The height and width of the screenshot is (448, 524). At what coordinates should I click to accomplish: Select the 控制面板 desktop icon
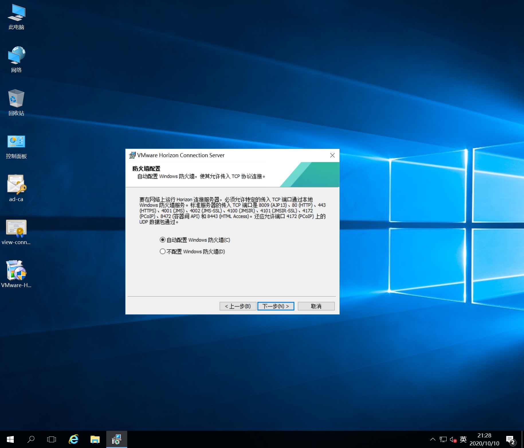click(x=16, y=146)
